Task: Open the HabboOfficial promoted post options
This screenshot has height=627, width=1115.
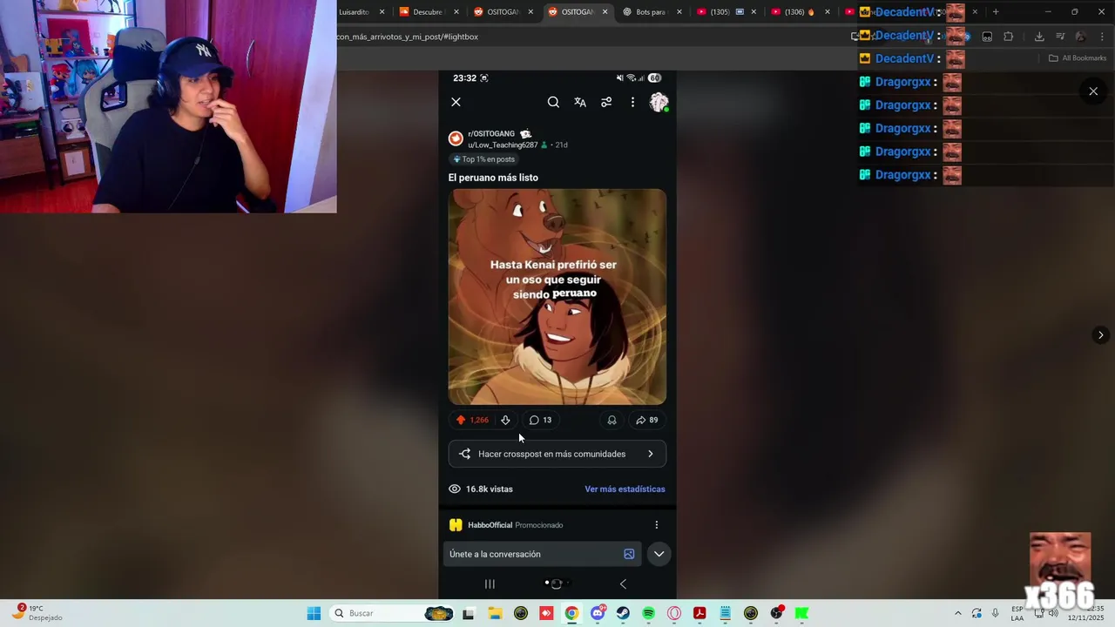Action: pyautogui.click(x=656, y=525)
